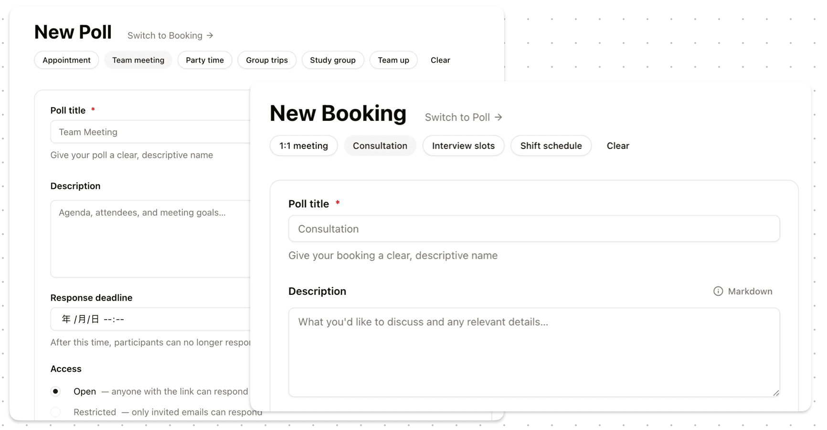Select the Group trips poll template

tap(266, 60)
